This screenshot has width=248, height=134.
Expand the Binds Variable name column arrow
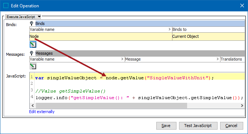[x=169, y=29]
